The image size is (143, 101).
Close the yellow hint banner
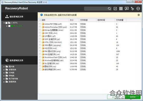coord(139,15)
